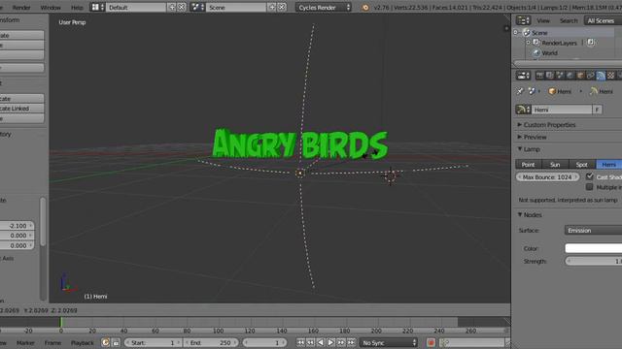Open the Outliner editor type selector
Image resolution: width=622 pixels, height=349 pixels.
(x=523, y=20)
